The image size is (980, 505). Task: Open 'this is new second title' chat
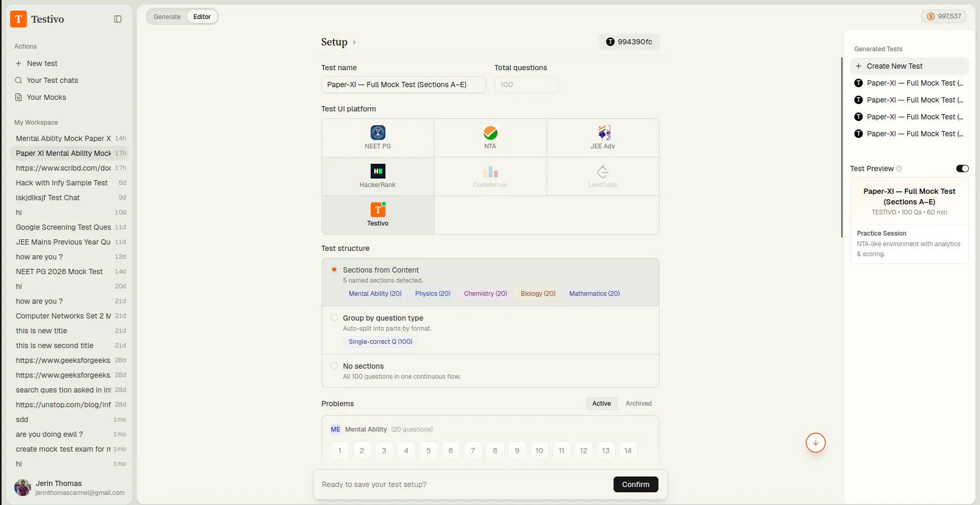click(x=69, y=345)
